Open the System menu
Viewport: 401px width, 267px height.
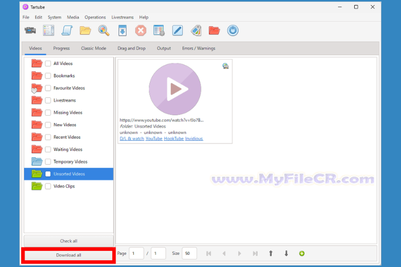pos(55,17)
